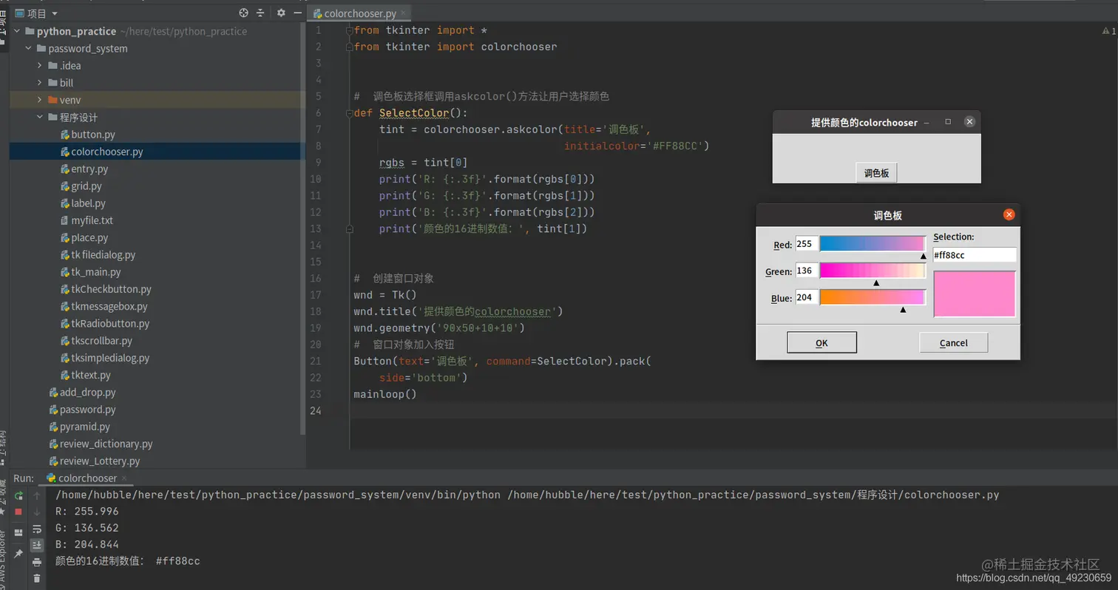Open password.py in project tree
The width and height of the screenshot is (1118, 590).
81,410
